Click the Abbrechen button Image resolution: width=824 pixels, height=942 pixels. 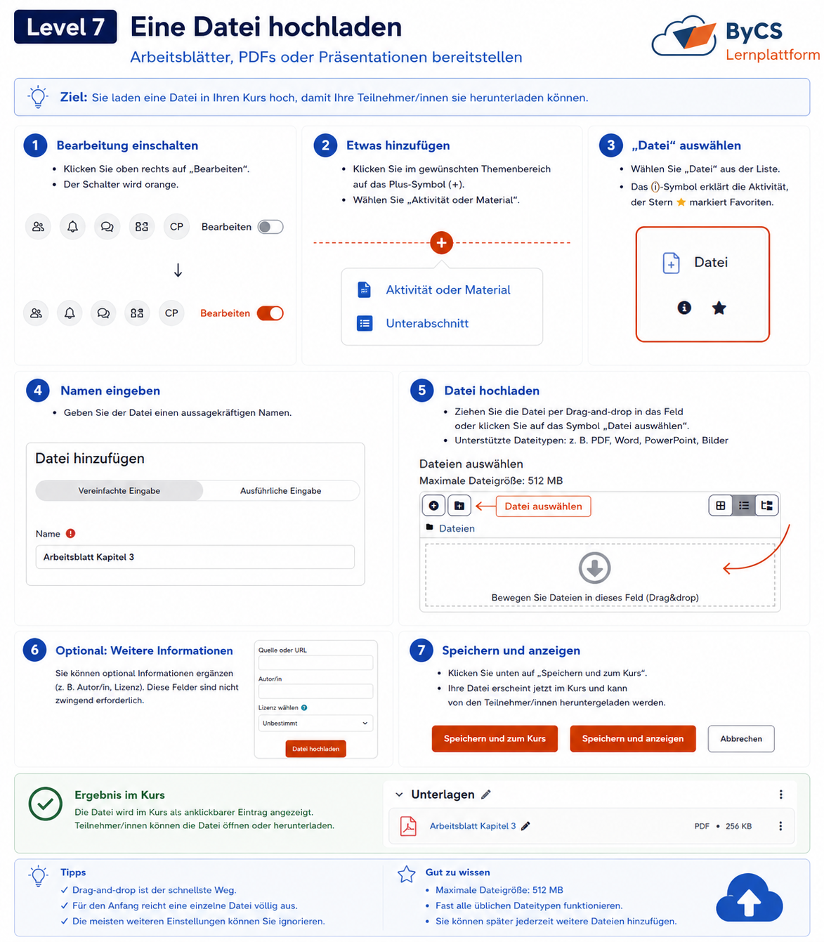tap(741, 739)
